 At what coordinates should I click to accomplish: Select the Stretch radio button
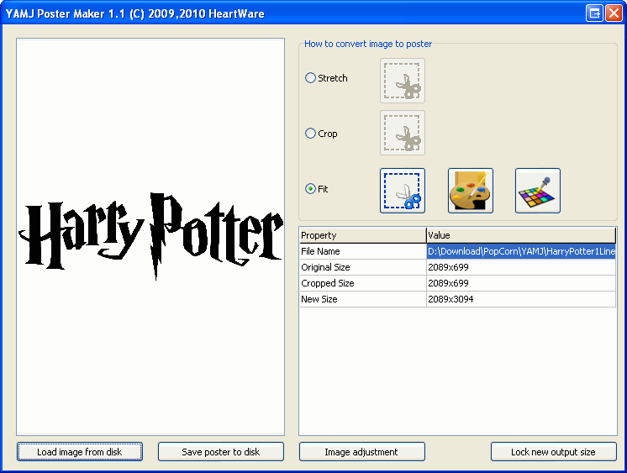click(x=310, y=78)
